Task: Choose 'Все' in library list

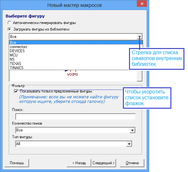Action: (x=76, y=43)
